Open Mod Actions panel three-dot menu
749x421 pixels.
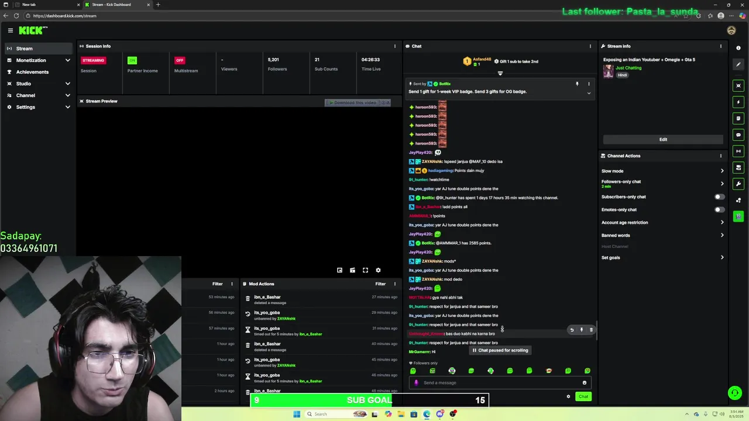pyautogui.click(x=395, y=284)
